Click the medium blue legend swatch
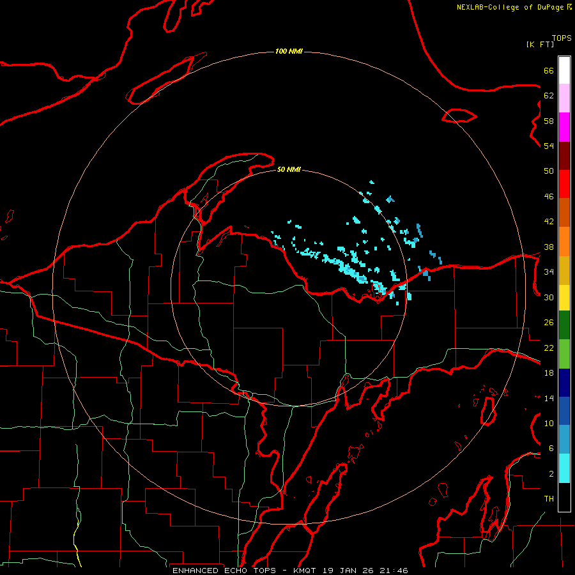 564,411
